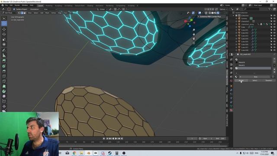The image size is (277, 156).
Task: Enable edge select mode
Action: point(22,13)
